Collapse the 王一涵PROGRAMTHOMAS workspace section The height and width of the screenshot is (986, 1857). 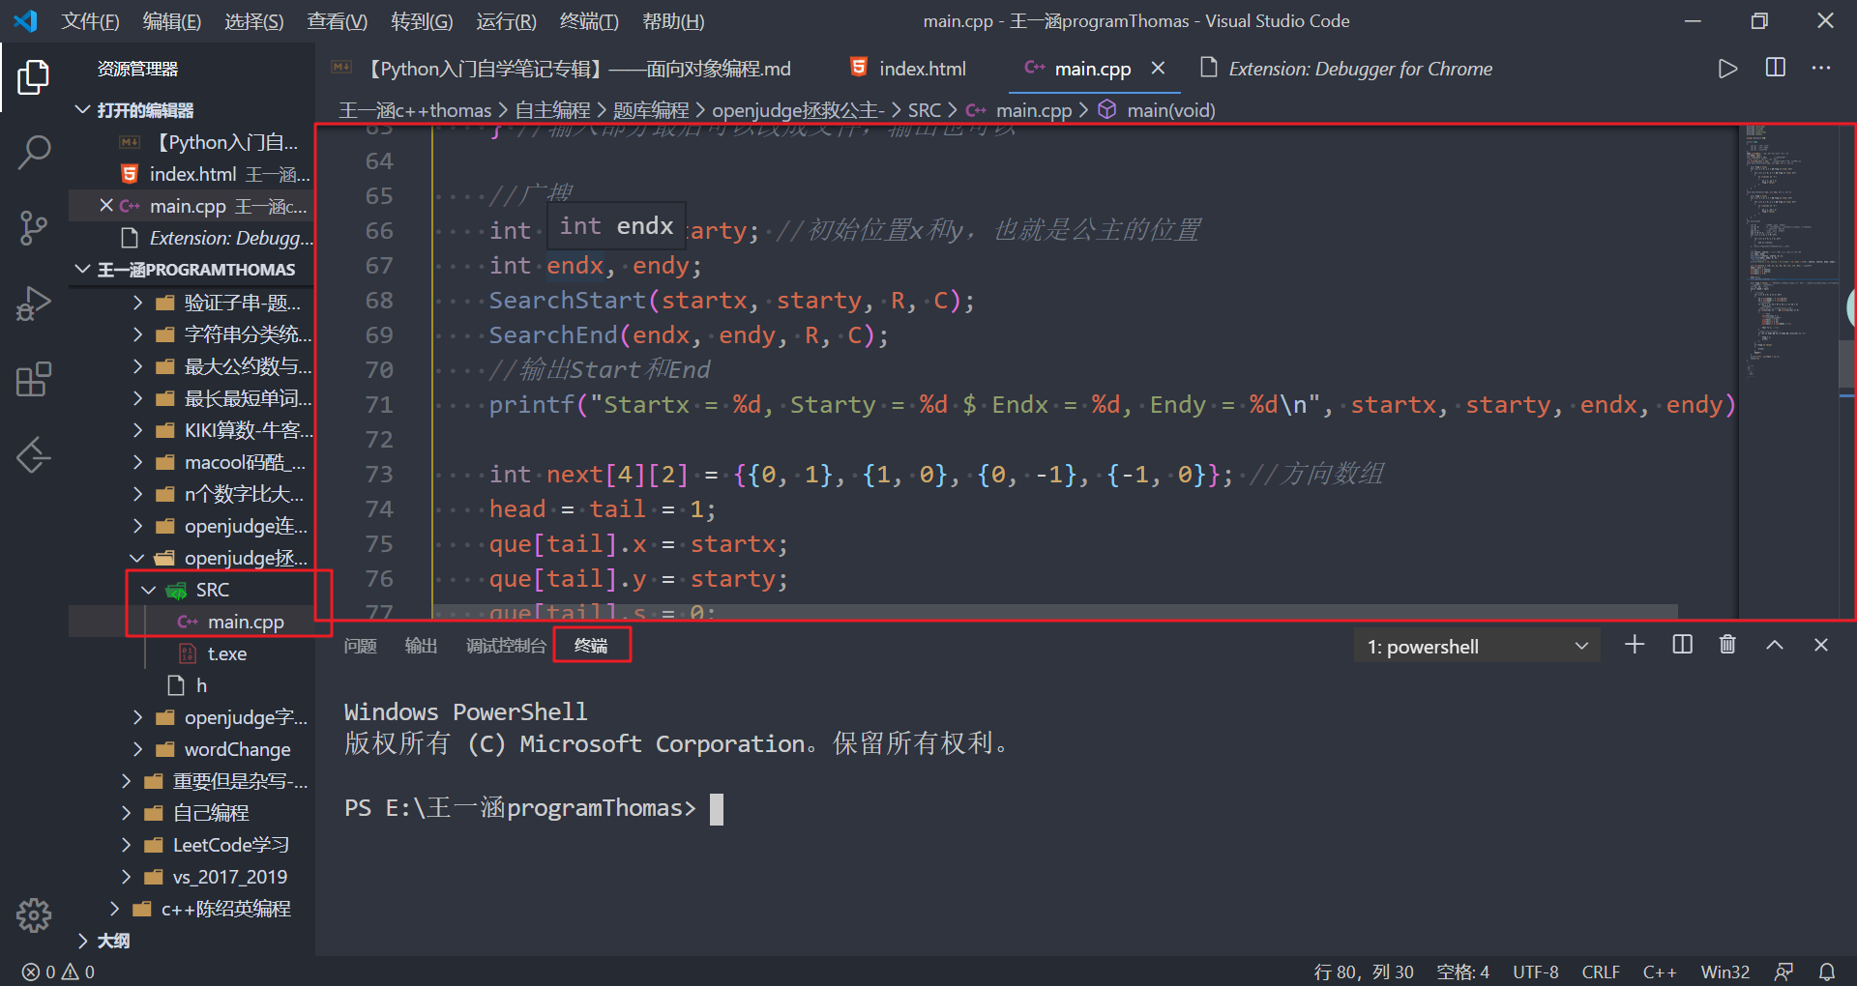tap(192, 270)
